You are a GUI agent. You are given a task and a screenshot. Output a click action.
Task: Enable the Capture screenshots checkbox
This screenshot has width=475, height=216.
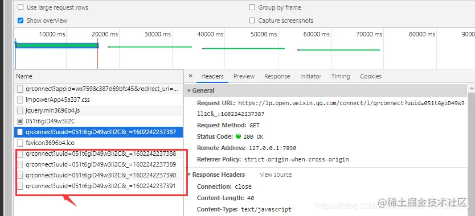tap(252, 20)
